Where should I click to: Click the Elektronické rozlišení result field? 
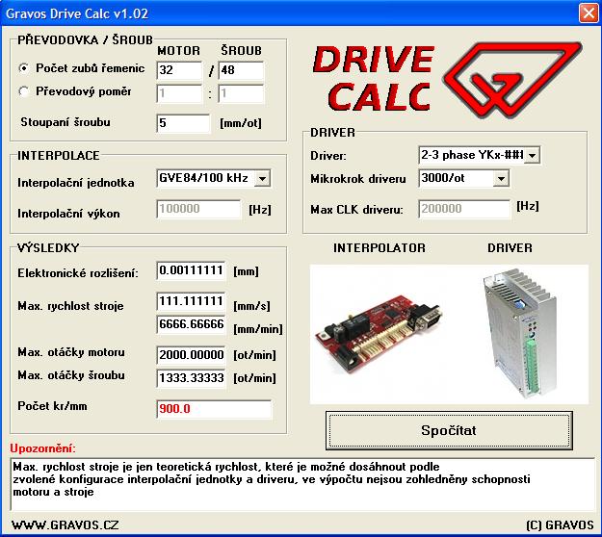coord(190,272)
